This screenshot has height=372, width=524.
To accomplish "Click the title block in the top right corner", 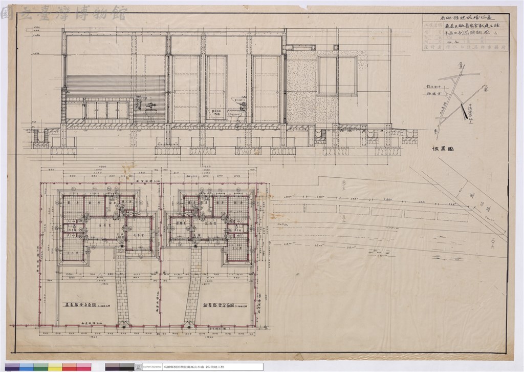I will (x=465, y=32).
